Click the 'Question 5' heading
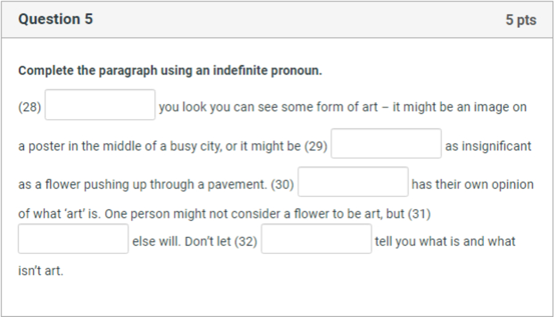 [x=55, y=19]
